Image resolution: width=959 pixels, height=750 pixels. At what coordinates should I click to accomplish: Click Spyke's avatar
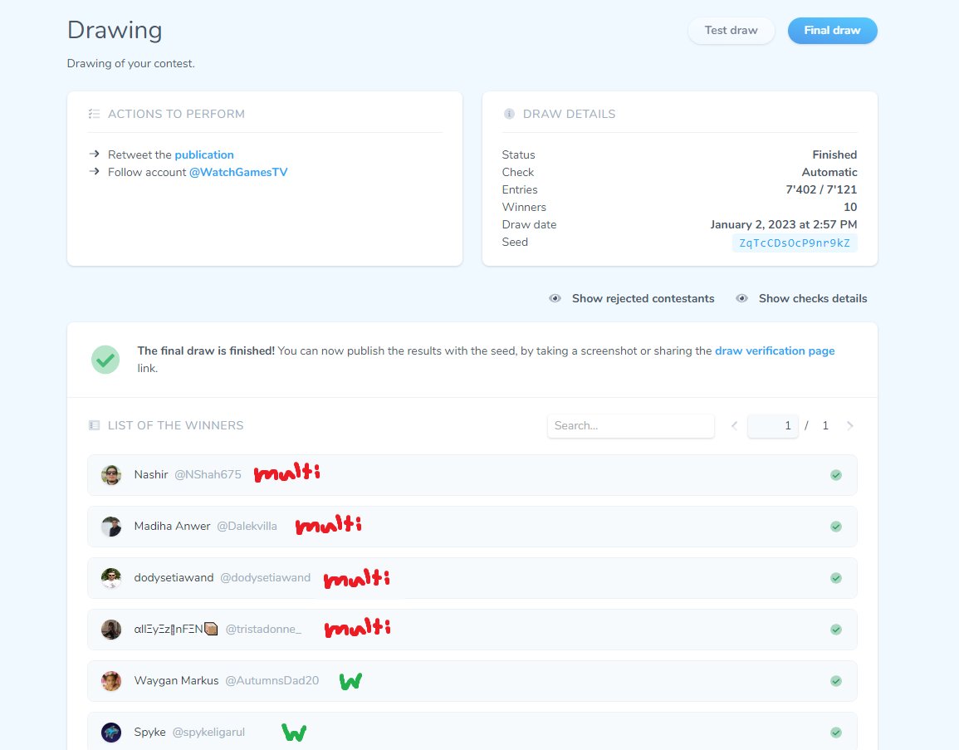[110, 733]
